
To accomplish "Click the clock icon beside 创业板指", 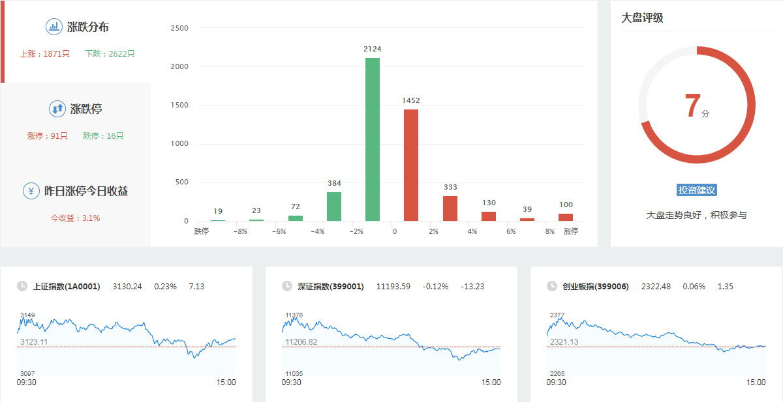I will click(x=552, y=286).
